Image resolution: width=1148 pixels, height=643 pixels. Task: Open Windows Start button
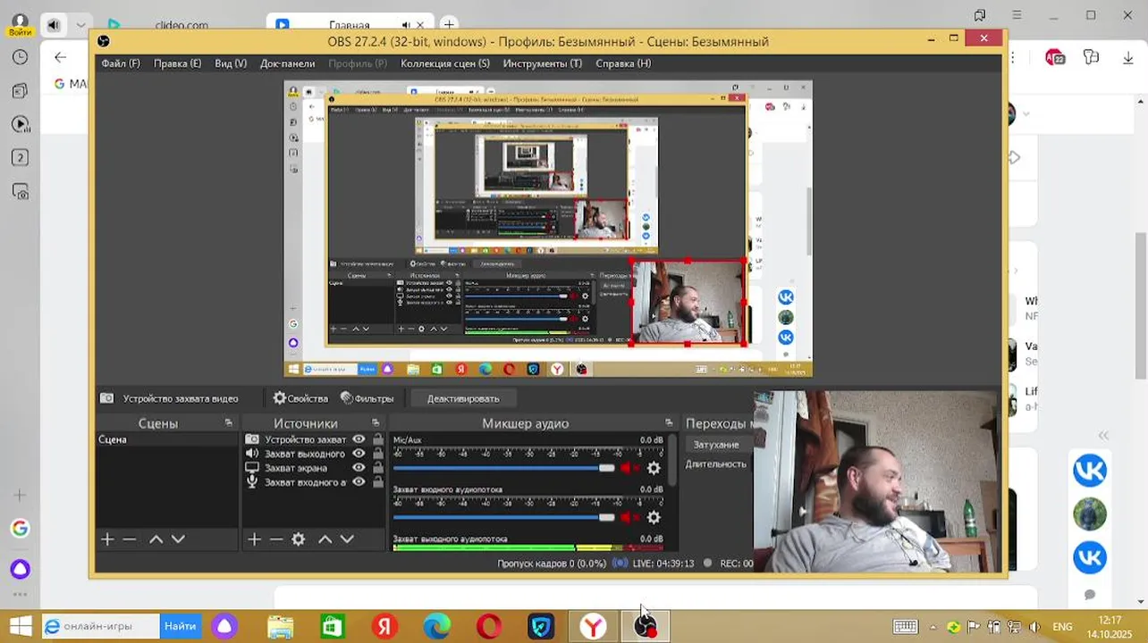[x=20, y=626]
